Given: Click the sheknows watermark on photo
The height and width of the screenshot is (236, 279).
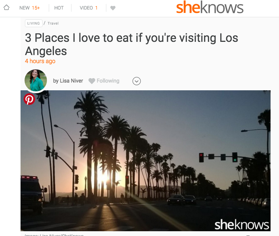Looking at the screenshot, I should tap(242, 225).
